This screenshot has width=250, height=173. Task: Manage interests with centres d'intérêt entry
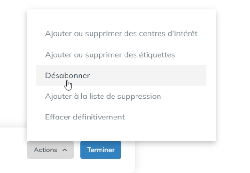tap(121, 33)
